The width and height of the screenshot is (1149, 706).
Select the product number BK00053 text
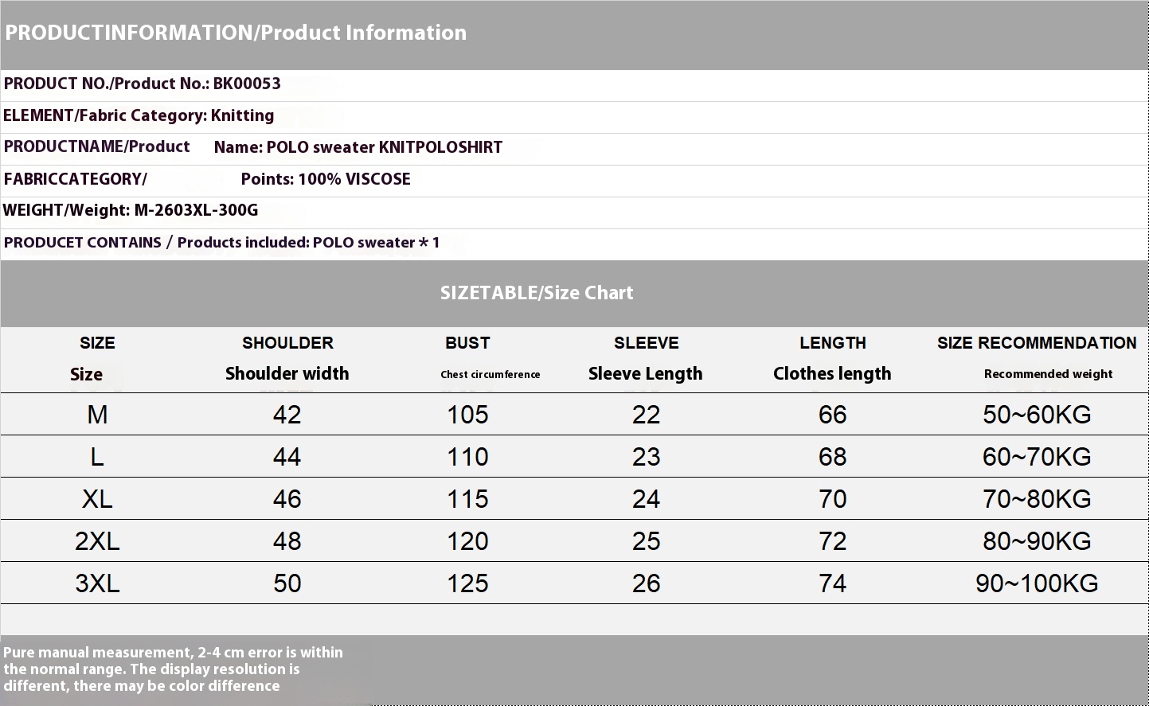[x=247, y=84]
